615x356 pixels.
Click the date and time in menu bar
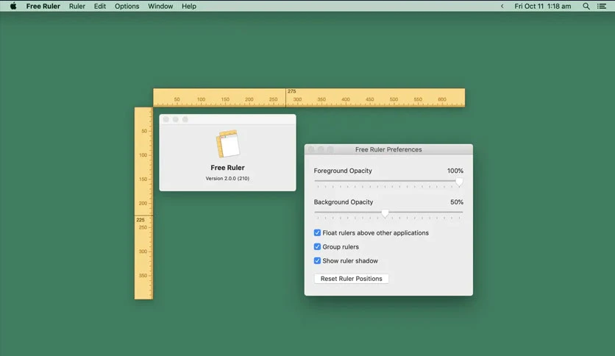click(542, 7)
